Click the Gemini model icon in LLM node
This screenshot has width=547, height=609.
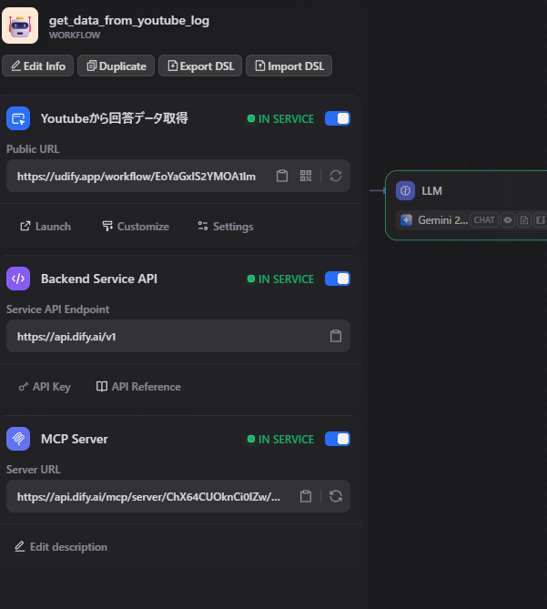tap(407, 220)
